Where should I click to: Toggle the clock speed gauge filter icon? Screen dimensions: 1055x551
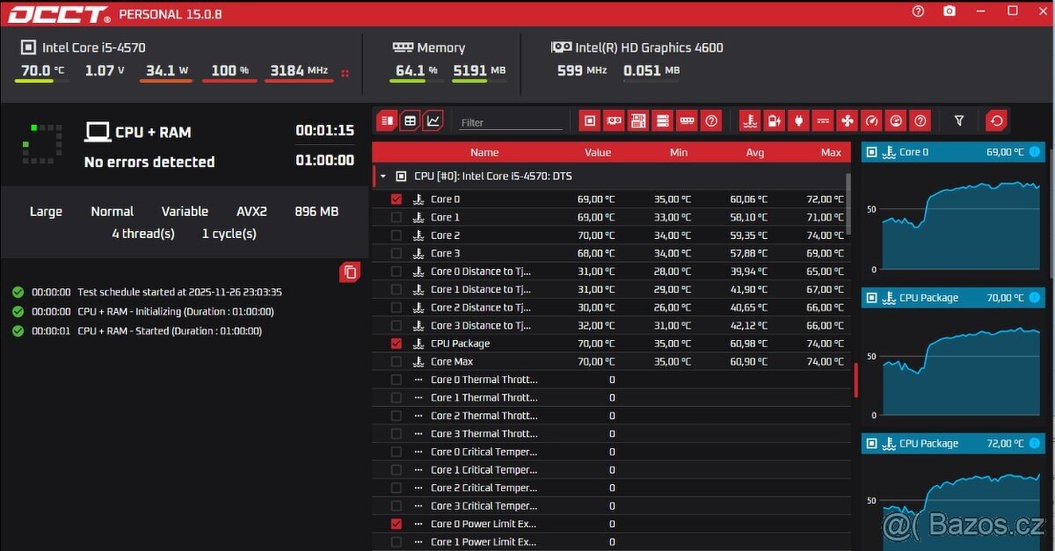871,120
